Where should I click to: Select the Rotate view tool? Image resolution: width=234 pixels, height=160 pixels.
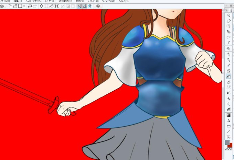[228, 21]
